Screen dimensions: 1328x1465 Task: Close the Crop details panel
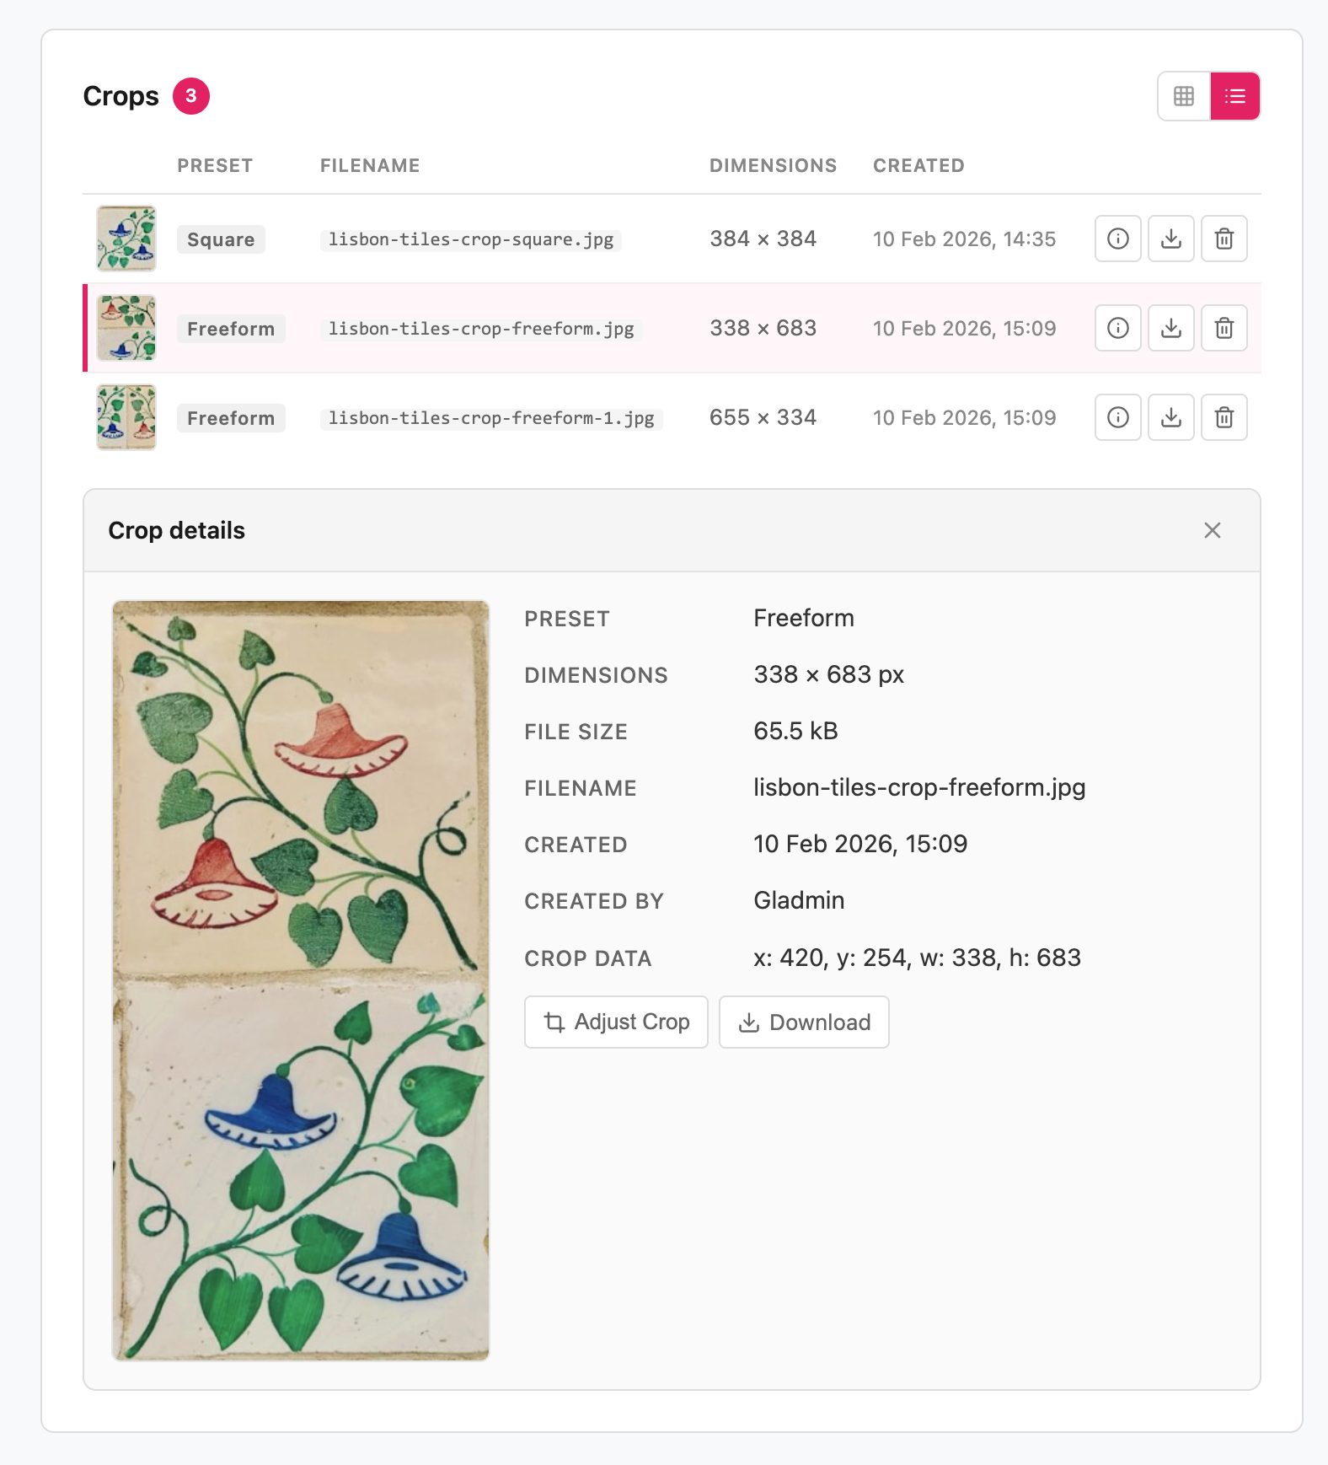tap(1212, 530)
